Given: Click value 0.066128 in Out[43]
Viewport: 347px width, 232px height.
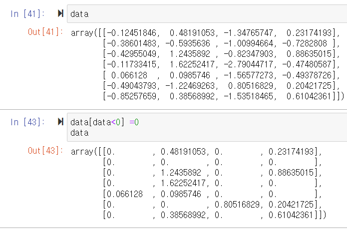Looking at the screenshot, I should pyautogui.click(x=125, y=194).
